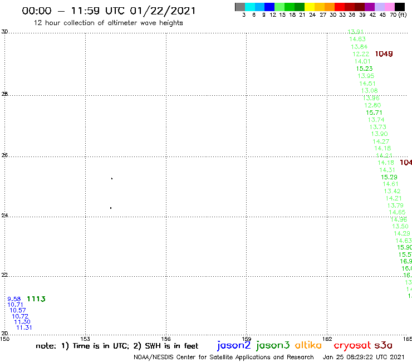Click the timestamp 'Jan 25 08:29:22 UTC 2021'
Image resolution: width=412 pixels, height=362 pixels.
point(364,358)
